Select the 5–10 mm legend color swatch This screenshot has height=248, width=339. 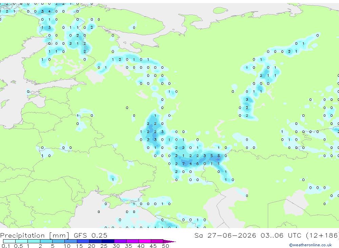[x=59, y=241]
